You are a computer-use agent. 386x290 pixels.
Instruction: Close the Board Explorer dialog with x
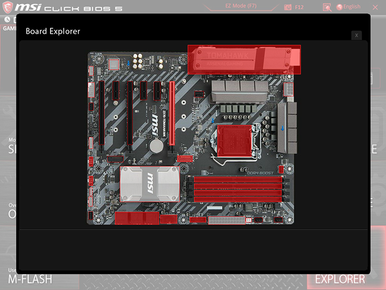(x=356, y=35)
